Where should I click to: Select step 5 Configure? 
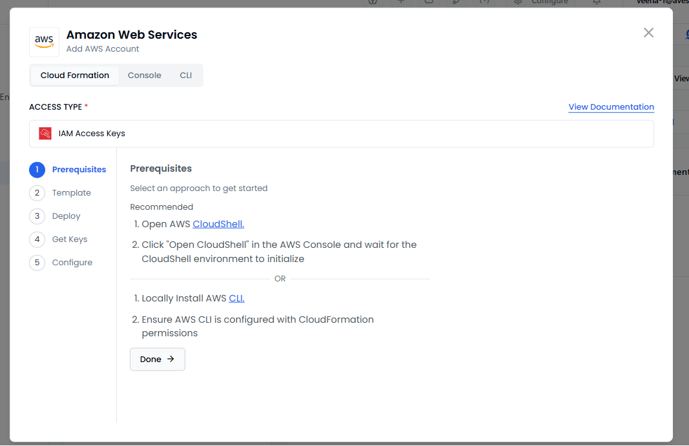[x=72, y=263]
